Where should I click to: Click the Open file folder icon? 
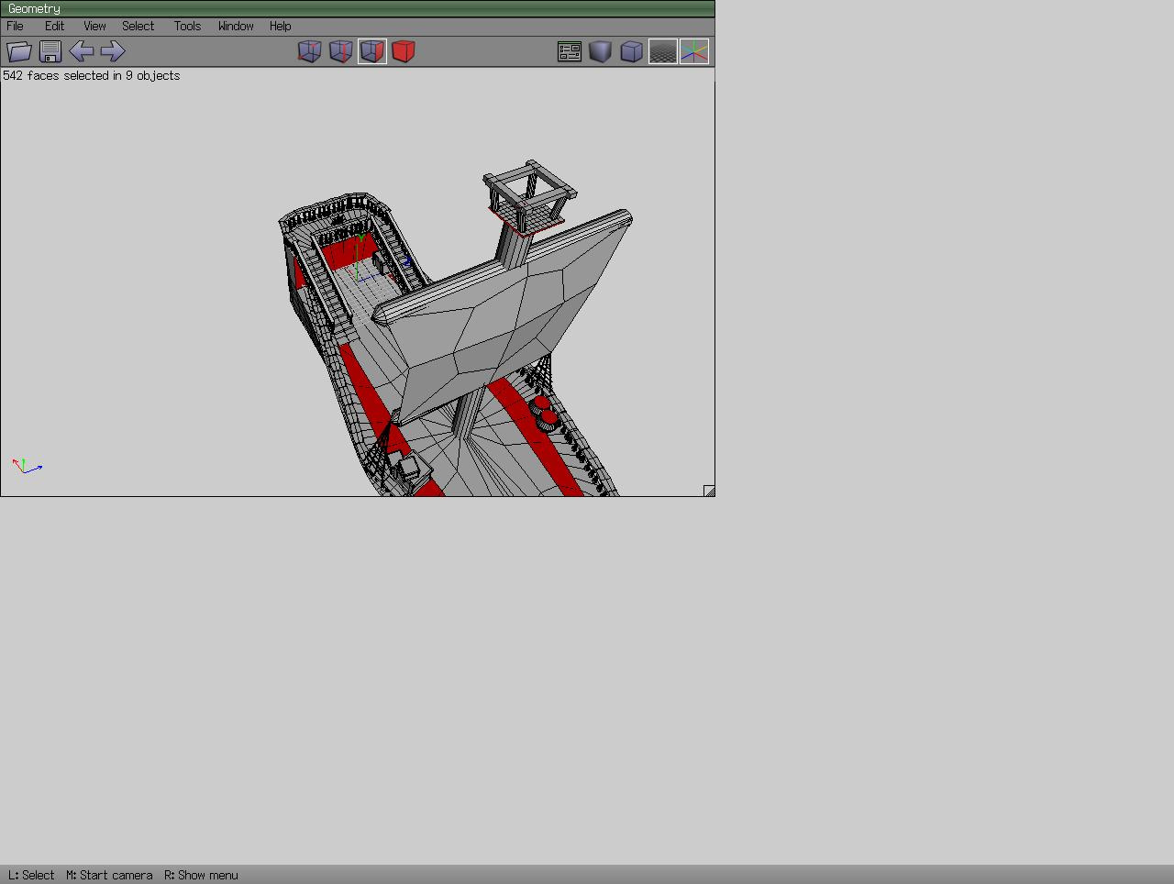pos(19,51)
